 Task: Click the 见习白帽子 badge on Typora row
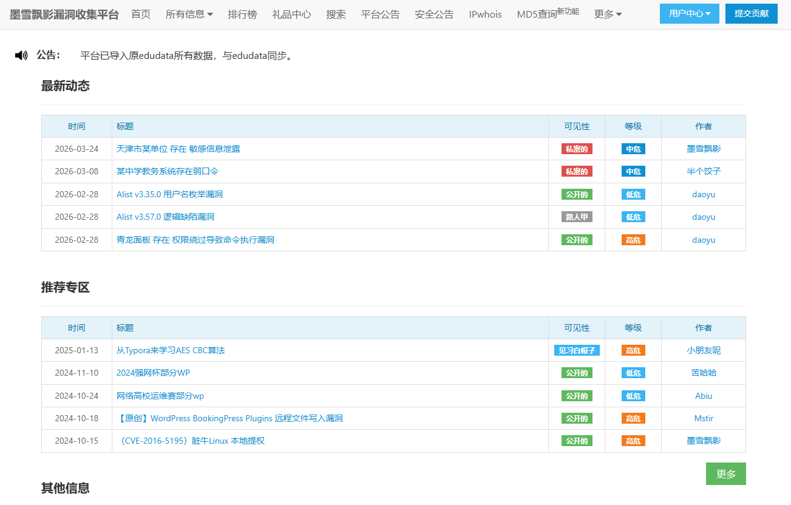576,350
